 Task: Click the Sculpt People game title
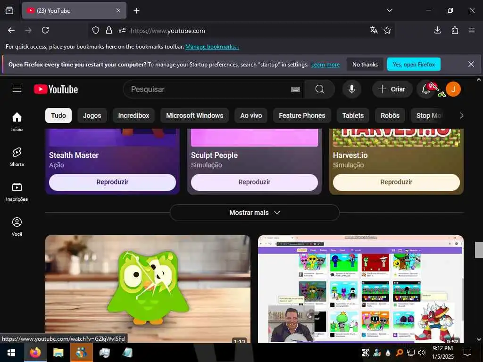[215, 155]
